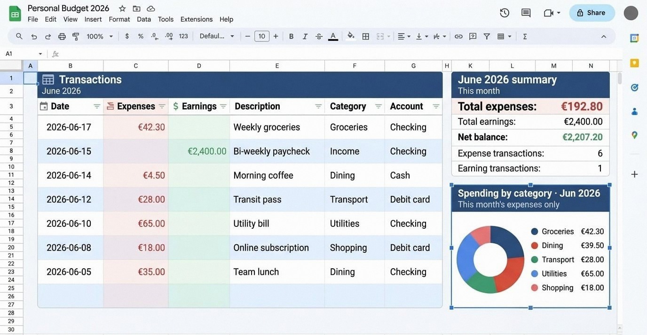The image size is (647, 335).
Task: Open the number format 123 menu
Action: pyautogui.click(x=183, y=36)
